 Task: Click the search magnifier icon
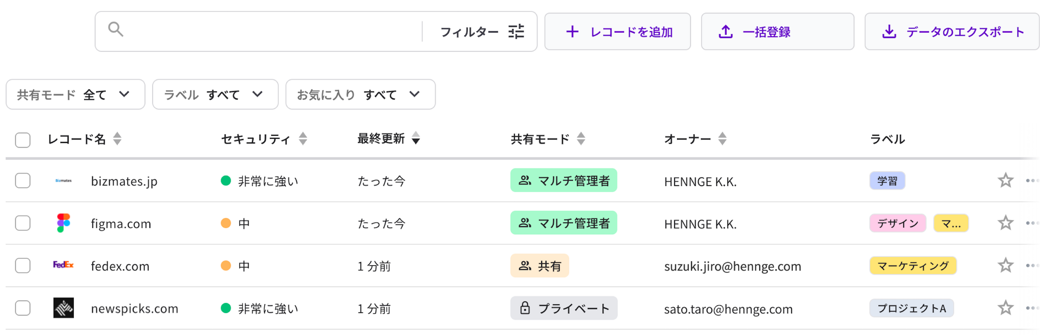116,29
